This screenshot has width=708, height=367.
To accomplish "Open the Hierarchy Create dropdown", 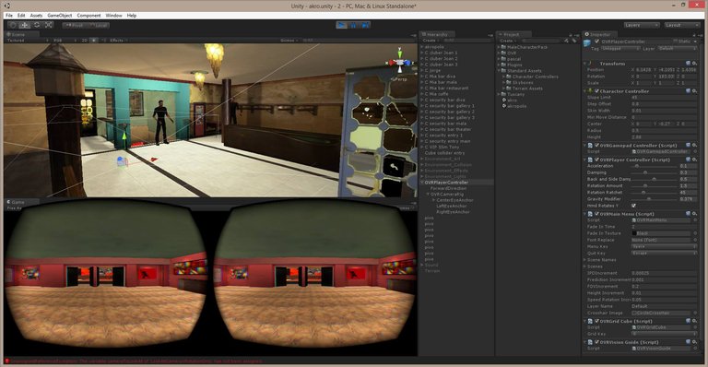I will (431, 41).
